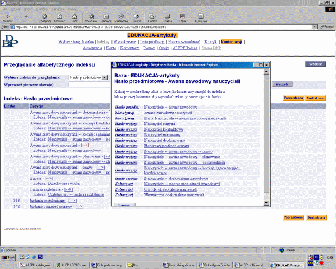Click in the first words input field
This screenshot has height=269, width=336.
90,85
